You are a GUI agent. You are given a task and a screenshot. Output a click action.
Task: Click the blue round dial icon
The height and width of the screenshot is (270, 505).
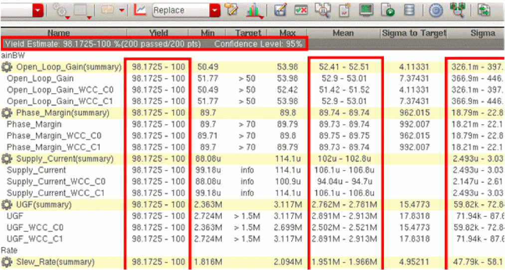436,10
